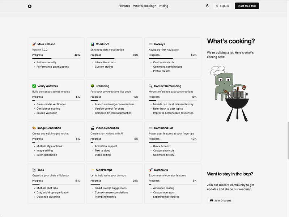Click the page's vertical scrollbar
This screenshot has width=289, height=217.
coord(288,134)
